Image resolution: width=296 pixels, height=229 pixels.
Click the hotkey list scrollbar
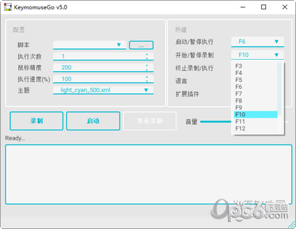[x=279, y=89]
